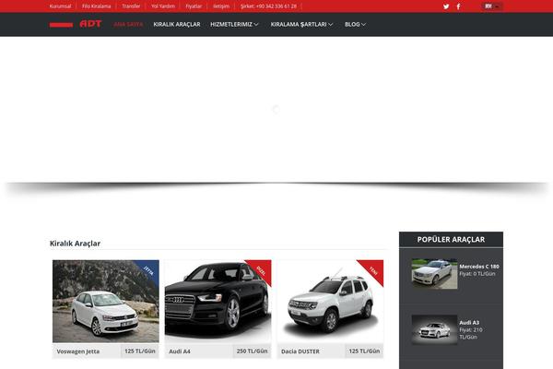Open the Dacia DUSTER car photo
This screenshot has width=553, height=369.
[330, 302]
